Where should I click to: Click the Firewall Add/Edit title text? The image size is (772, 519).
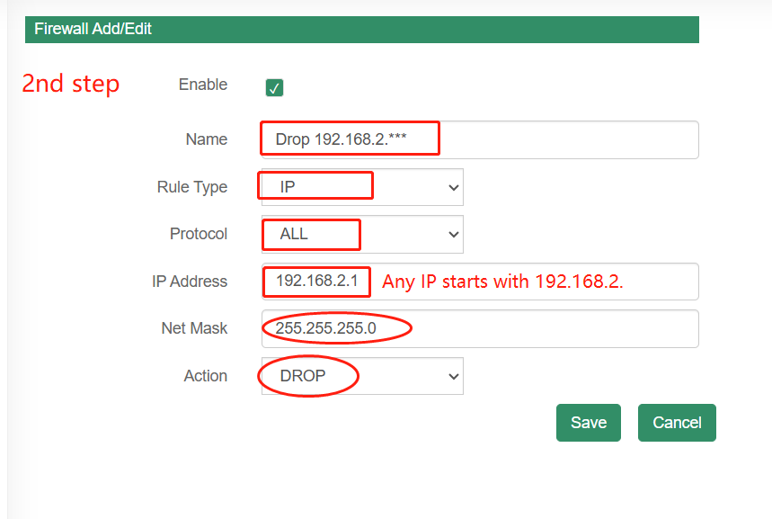coord(93,29)
